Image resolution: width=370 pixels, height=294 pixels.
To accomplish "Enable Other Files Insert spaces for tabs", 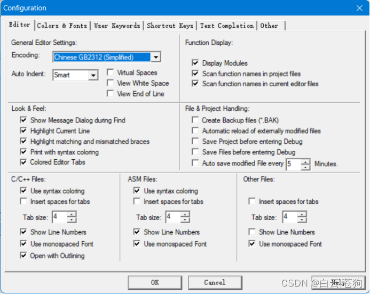I will (x=252, y=201).
